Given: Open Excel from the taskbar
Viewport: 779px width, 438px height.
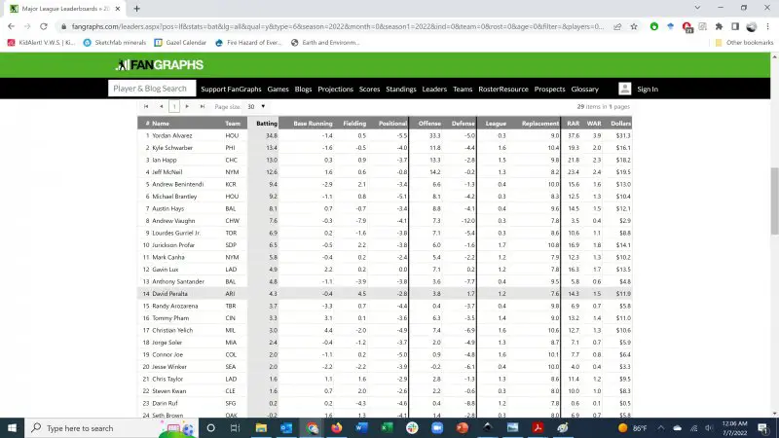Looking at the screenshot, I should click(x=385, y=428).
